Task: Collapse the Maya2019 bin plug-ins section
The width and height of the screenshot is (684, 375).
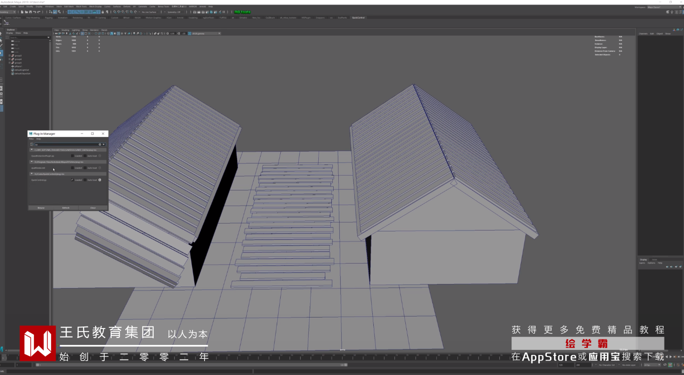Action: [x=32, y=162]
